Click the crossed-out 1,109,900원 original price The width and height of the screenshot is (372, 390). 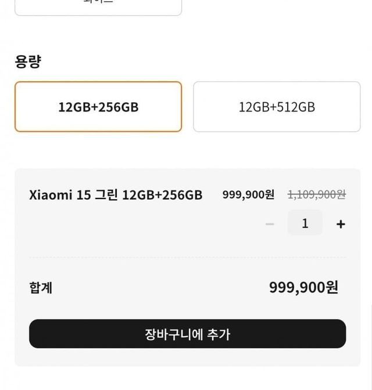pos(317,195)
